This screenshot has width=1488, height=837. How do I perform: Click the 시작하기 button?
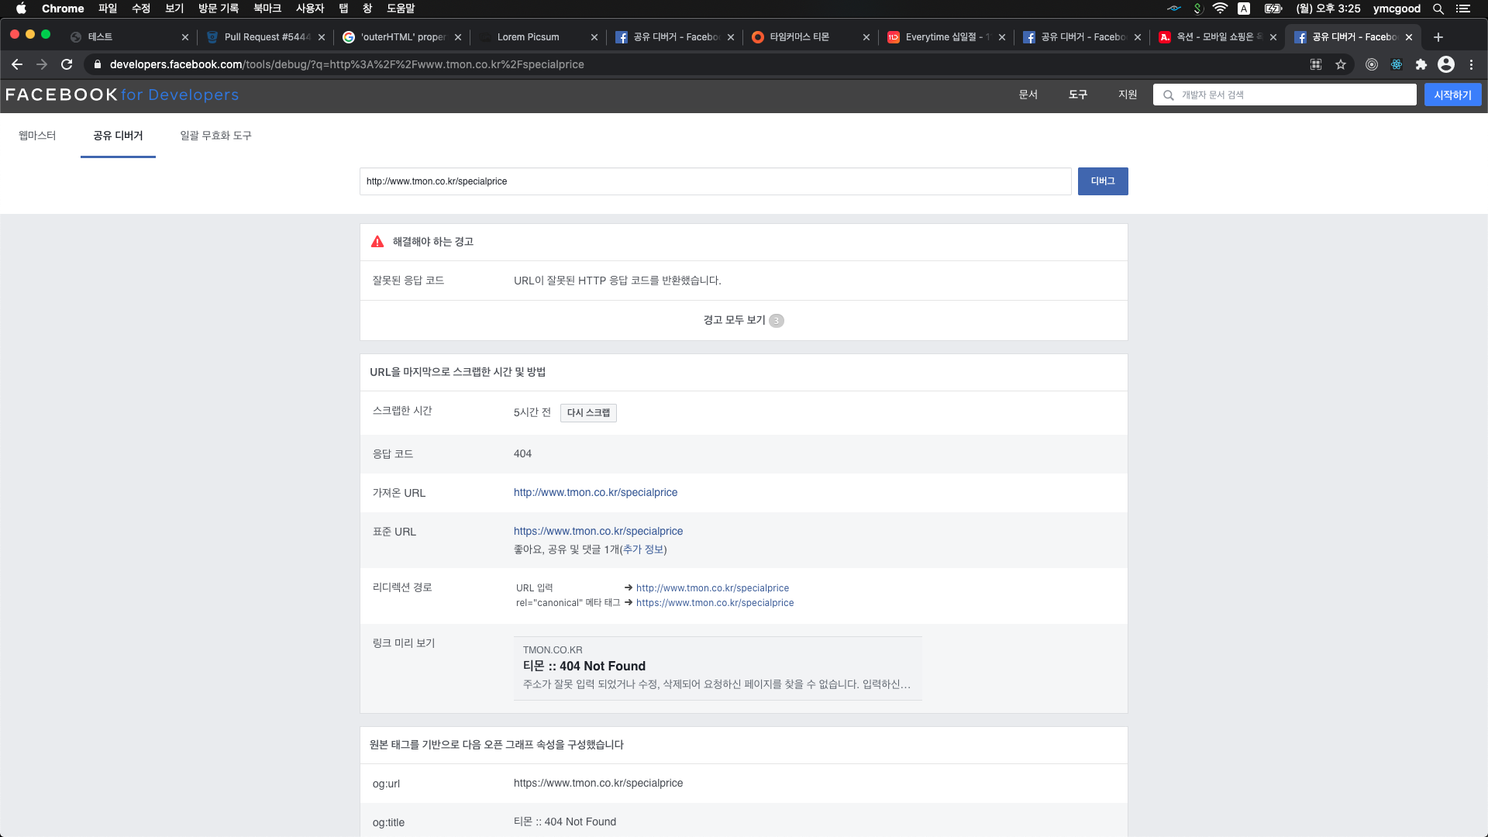click(1452, 95)
